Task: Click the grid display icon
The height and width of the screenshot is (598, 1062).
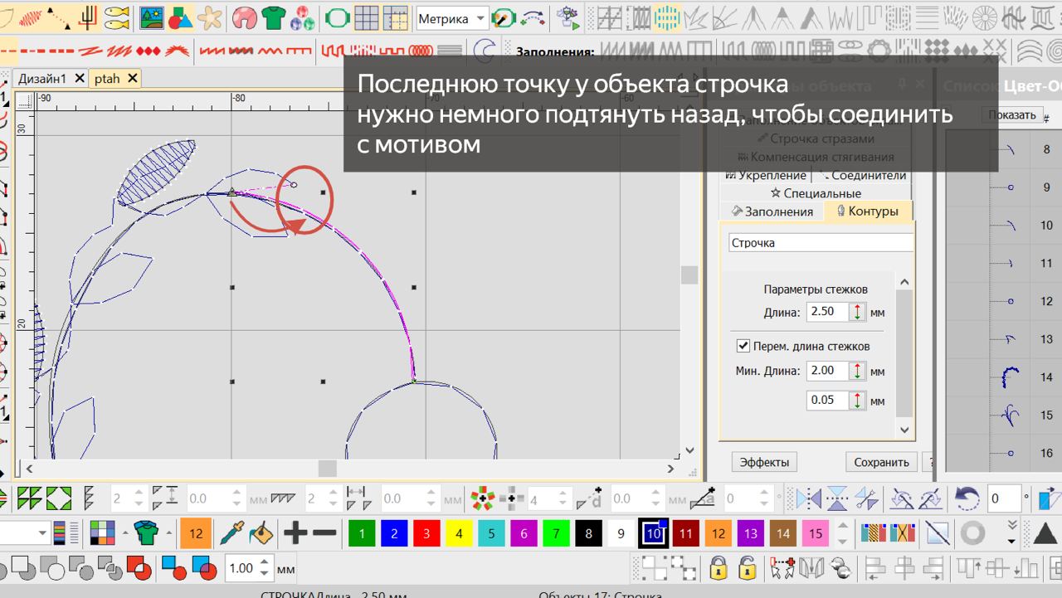Action: click(367, 17)
